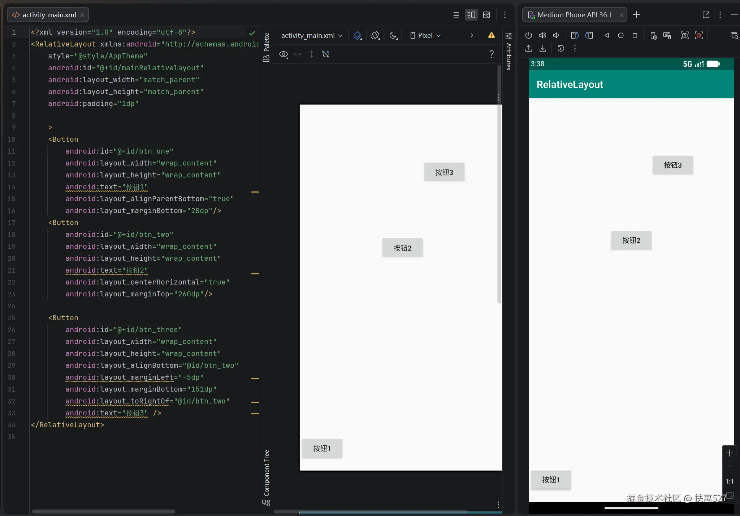The image size is (740, 516).
Task: Rotate emulator device left
Action: tap(575, 35)
